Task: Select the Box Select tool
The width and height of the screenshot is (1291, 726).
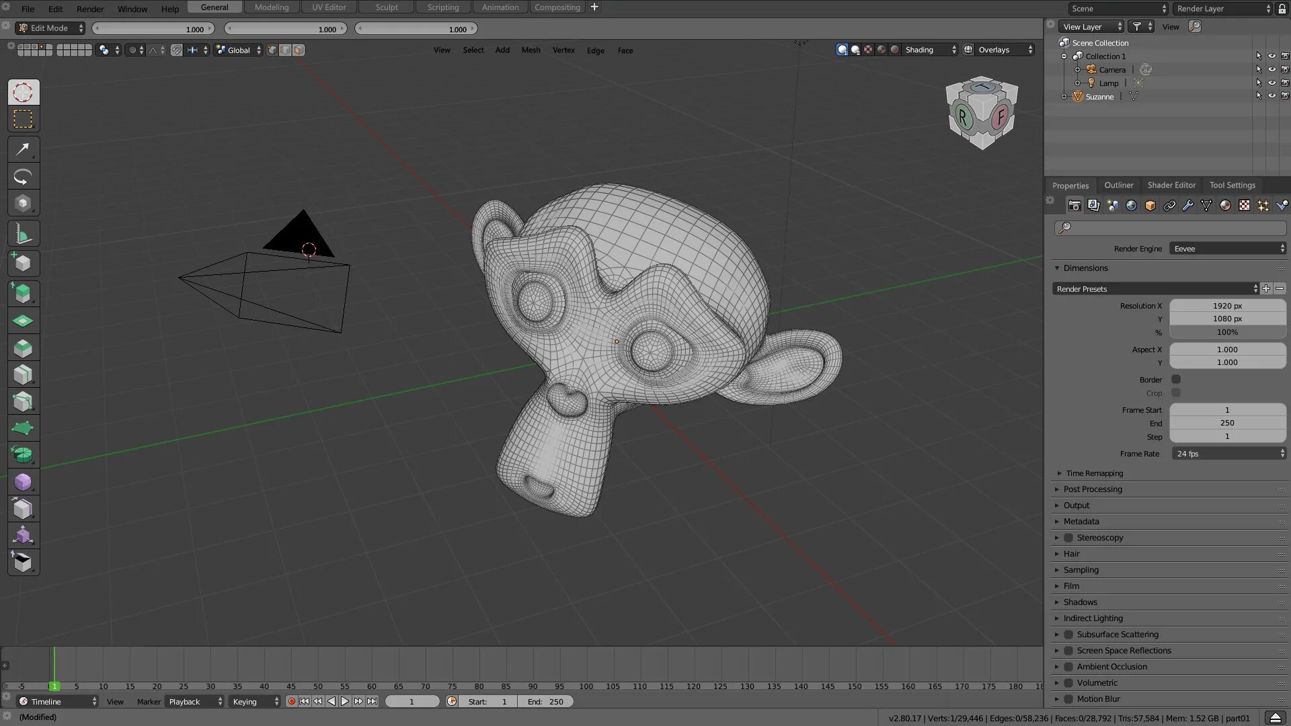Action: (23, 120)
